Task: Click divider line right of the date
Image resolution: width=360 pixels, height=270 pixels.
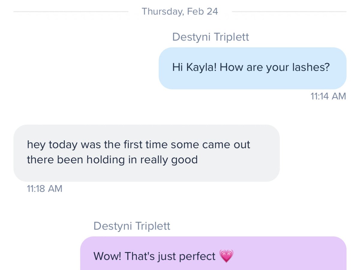Action: [289, 12]
